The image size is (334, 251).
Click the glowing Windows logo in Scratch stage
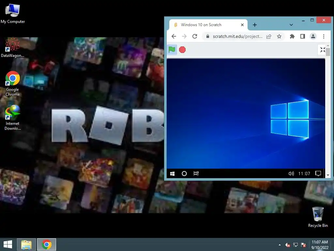[x=290, y=119]
